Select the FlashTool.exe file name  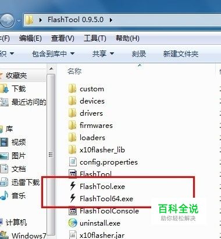click(x=102, y=186)
